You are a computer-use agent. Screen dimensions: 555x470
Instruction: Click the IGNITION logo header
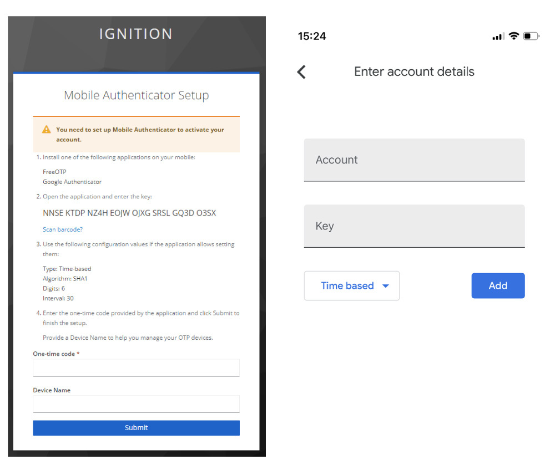[136, 34]
